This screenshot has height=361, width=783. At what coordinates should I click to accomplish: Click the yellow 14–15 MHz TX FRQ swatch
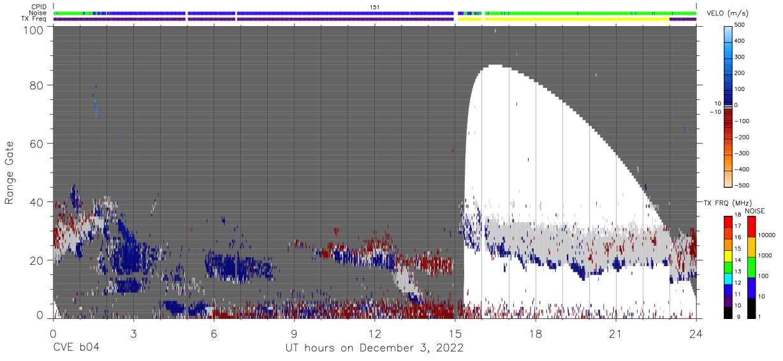tap(728, 255)
